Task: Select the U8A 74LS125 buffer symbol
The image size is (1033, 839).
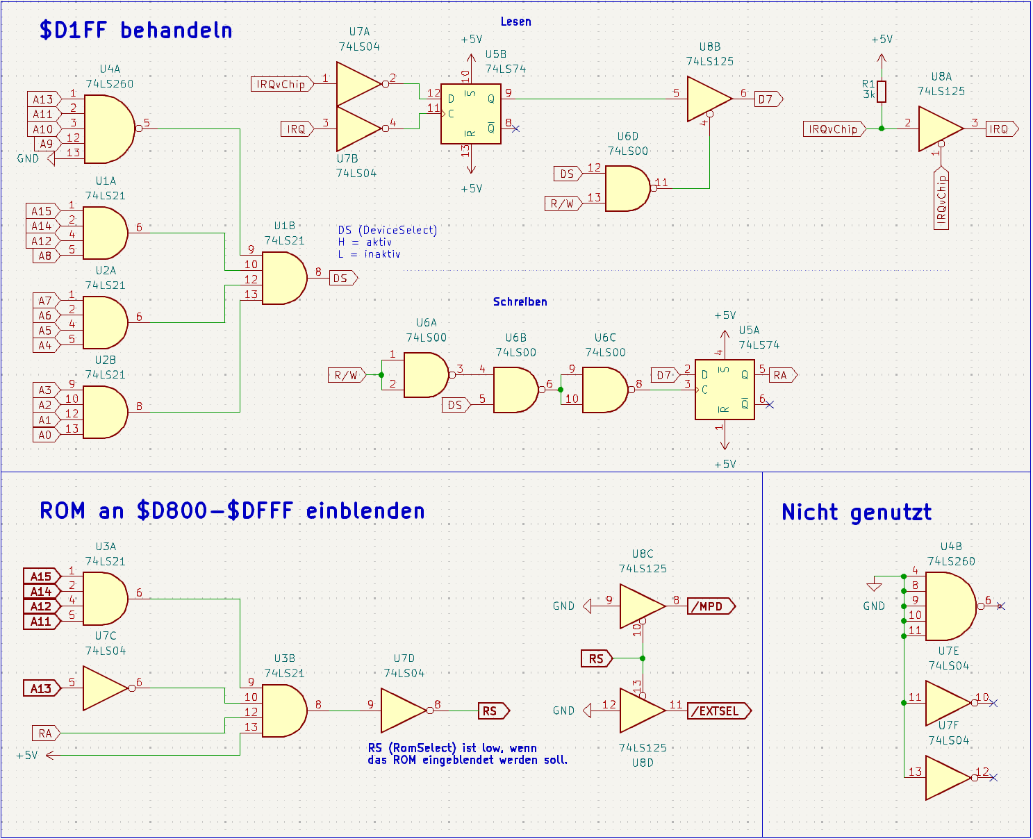Action: click(939, 128)
